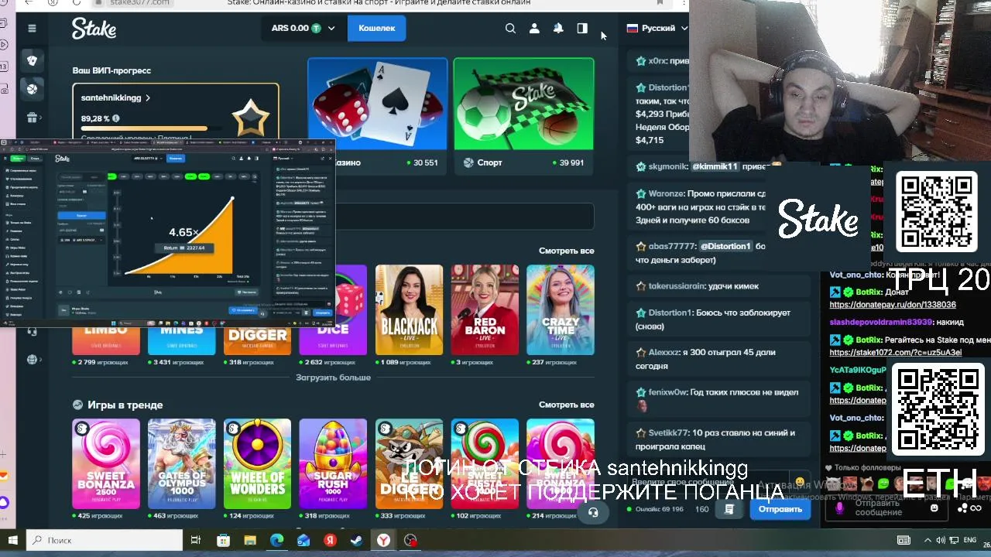
Task: Click the VIP progress info icon
Action: coord(116,118)
